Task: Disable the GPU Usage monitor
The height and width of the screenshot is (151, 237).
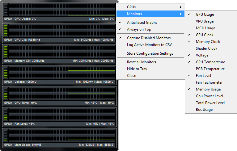Action: [211, 15]
